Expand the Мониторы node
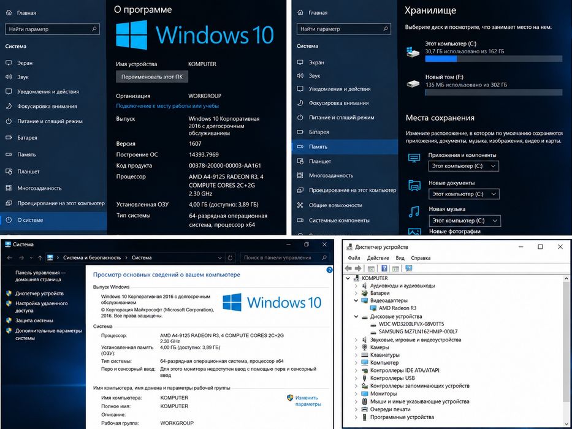The height and width of the screenshot is (429, 572). [x=356, y=393]
